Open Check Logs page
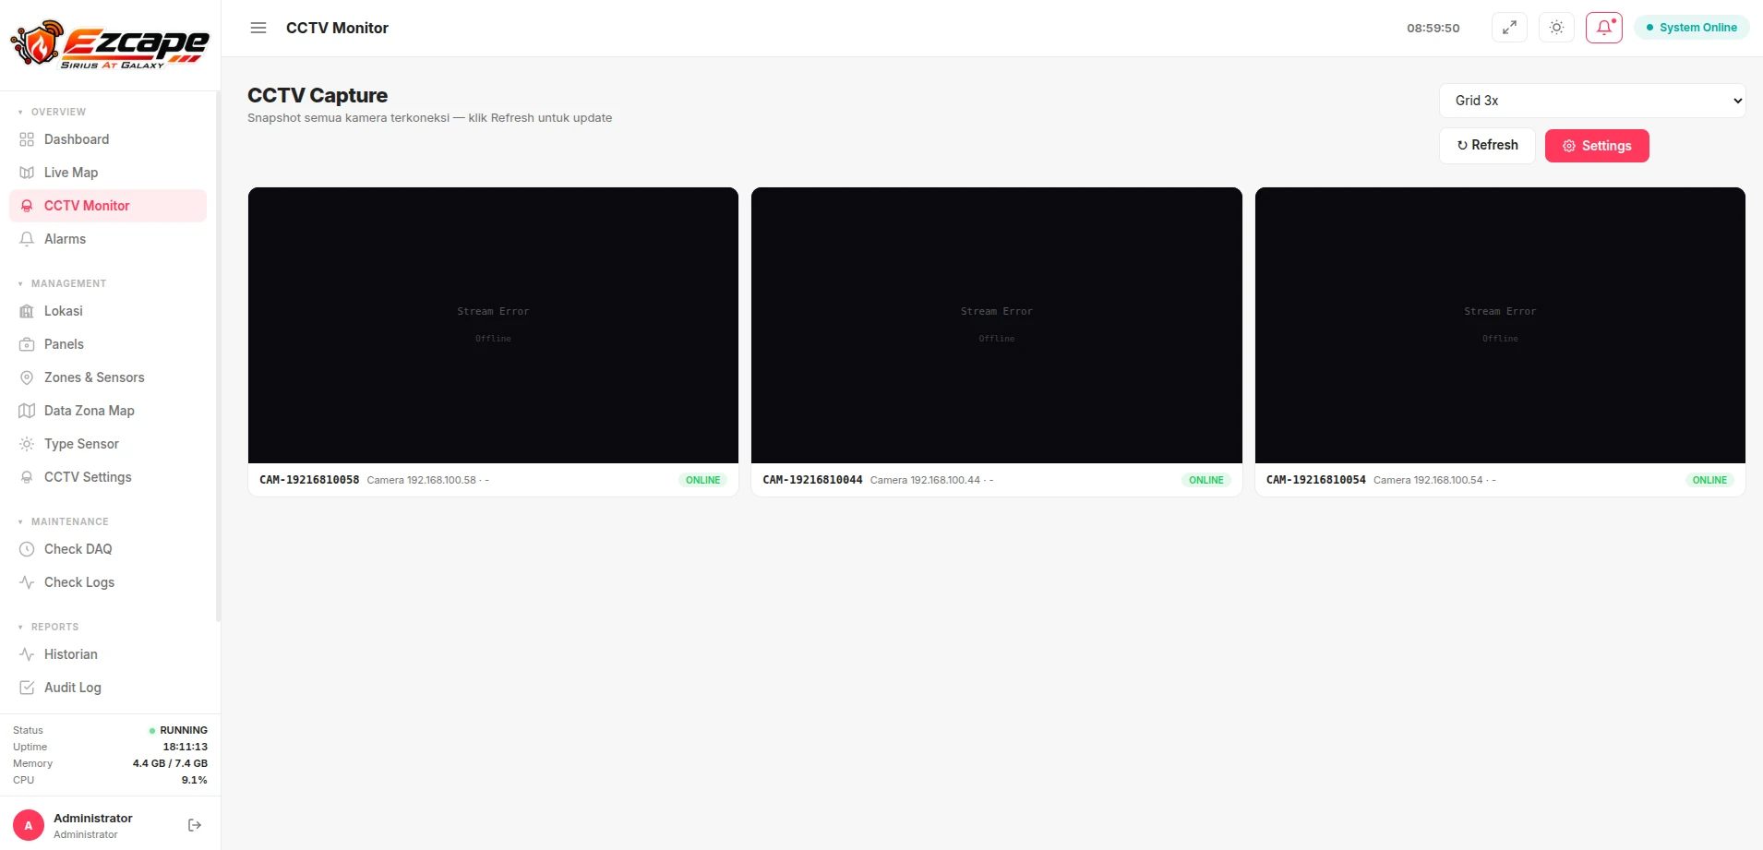Screen dimensions: 1763x850 (x=108, y=582)
